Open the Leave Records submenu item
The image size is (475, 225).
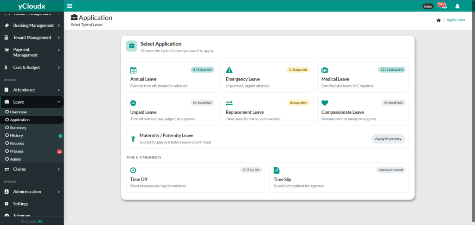point(32,144)
